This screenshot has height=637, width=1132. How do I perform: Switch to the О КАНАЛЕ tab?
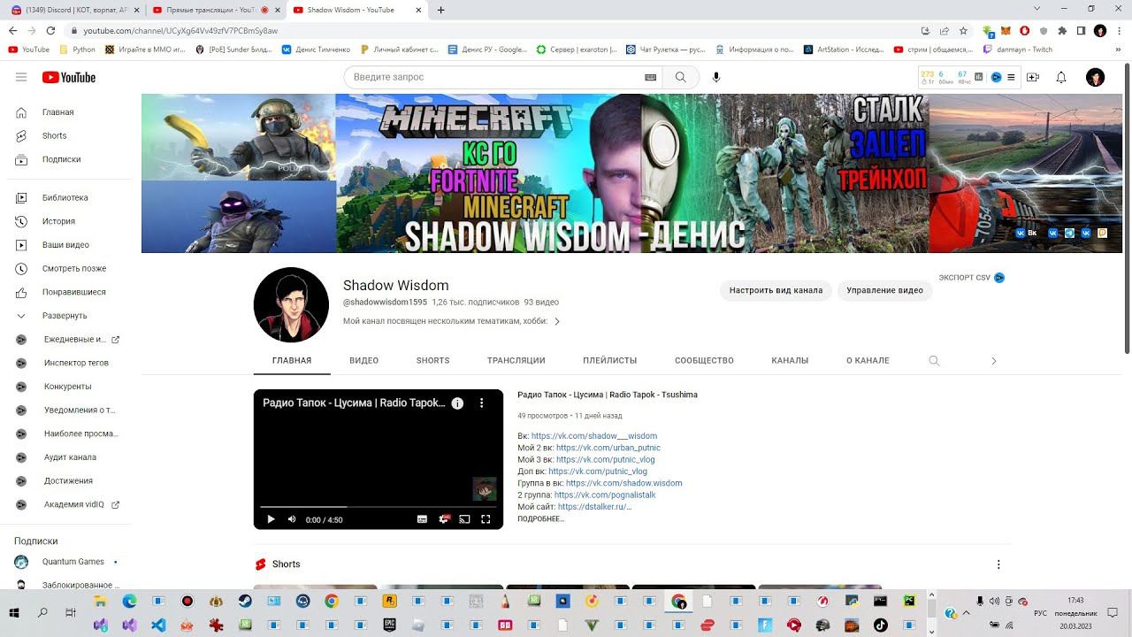[868, 360]
